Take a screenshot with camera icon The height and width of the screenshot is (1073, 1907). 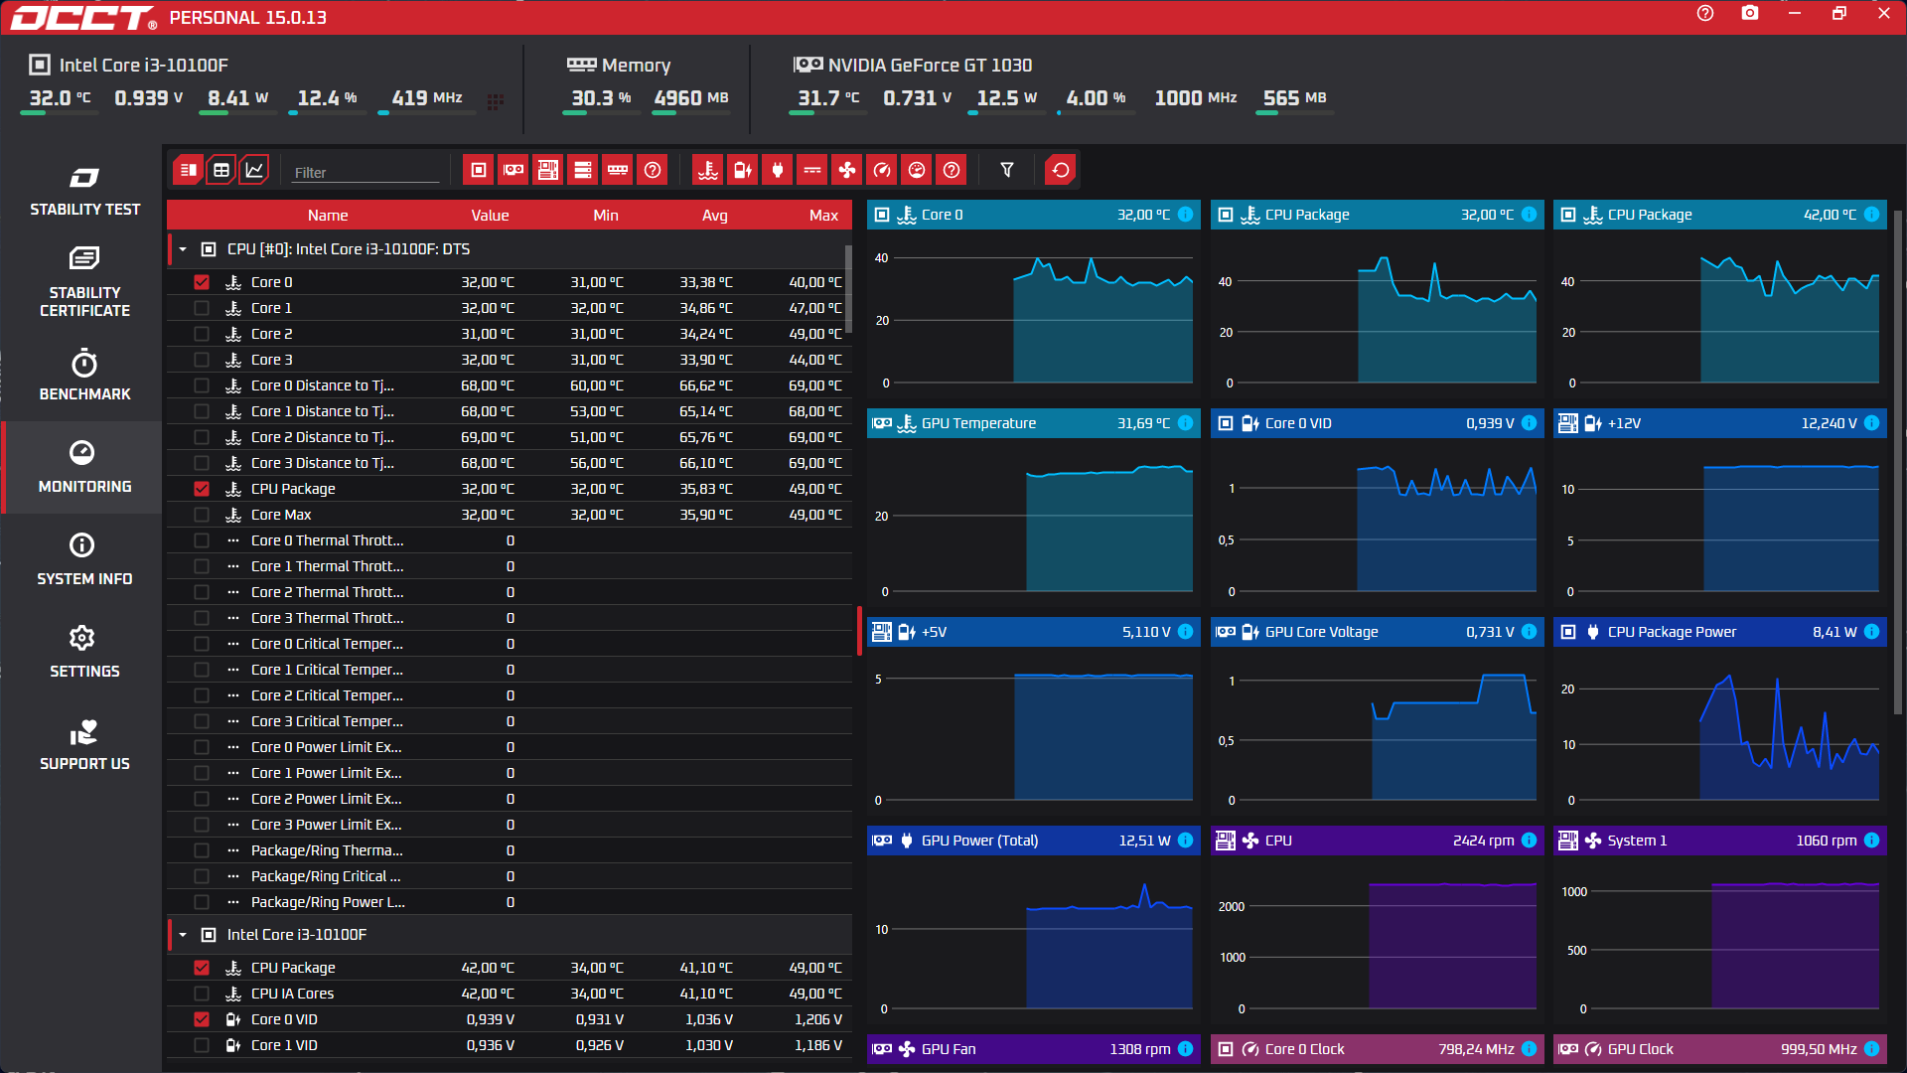point(1749,14)
